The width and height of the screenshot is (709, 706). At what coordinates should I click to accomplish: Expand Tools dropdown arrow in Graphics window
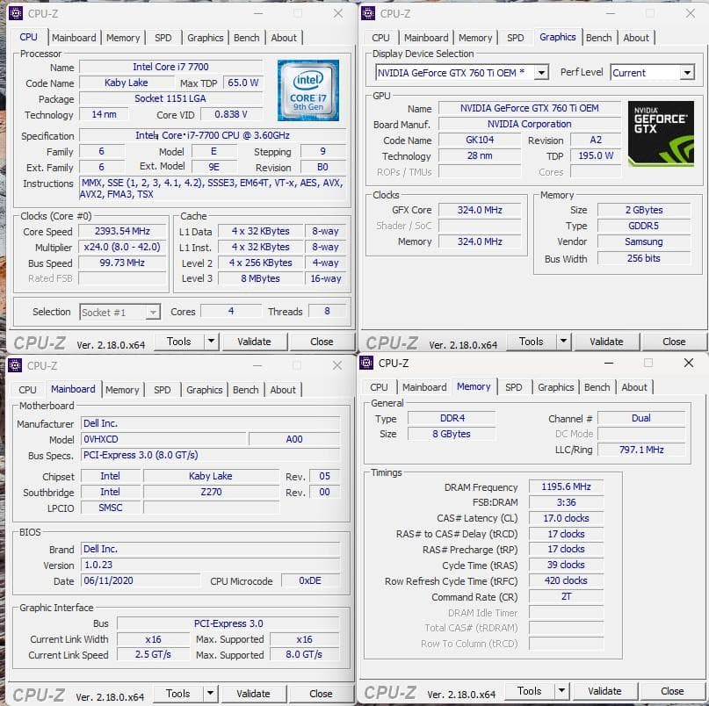tap(563, 342)
